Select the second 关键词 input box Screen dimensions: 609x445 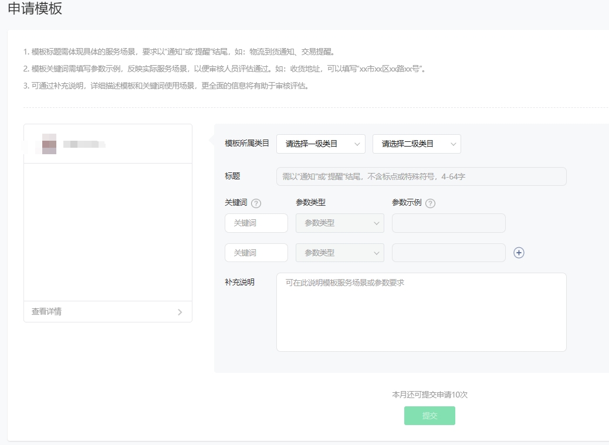(x=256, y=252)
